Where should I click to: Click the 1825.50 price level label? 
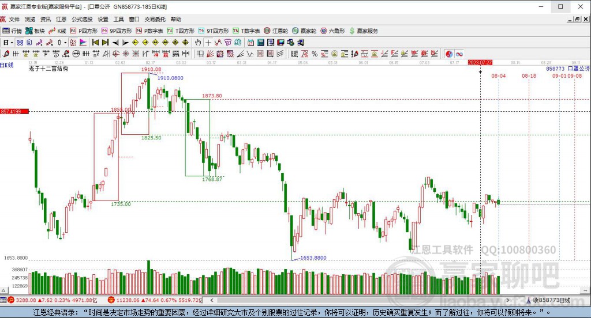tap(151, 138)
